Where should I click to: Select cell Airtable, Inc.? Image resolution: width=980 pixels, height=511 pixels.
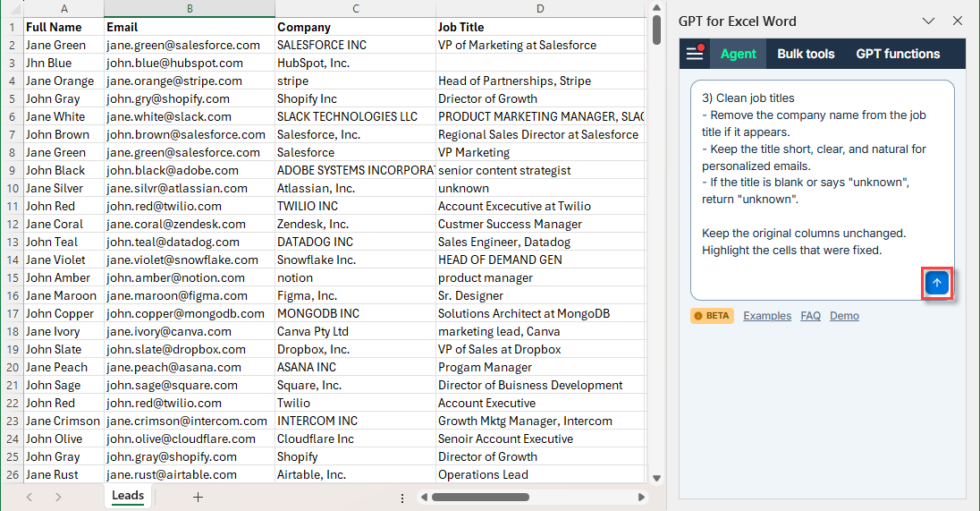tap(356, 474)
